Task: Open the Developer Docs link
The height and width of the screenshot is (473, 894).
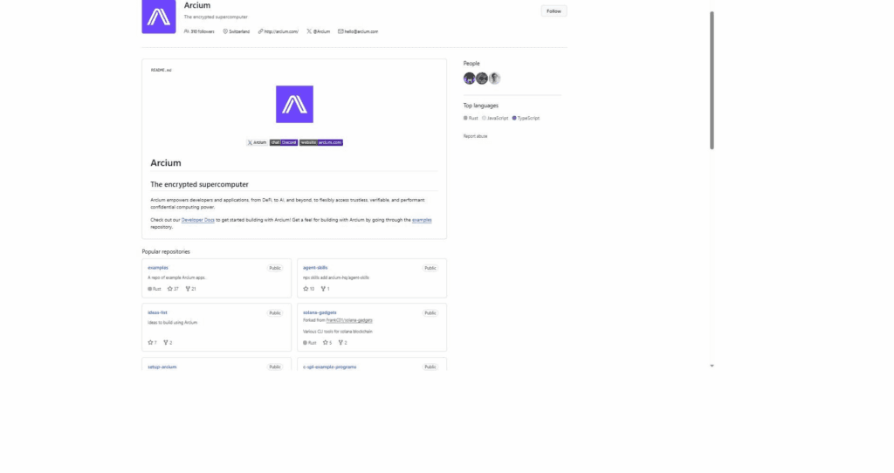Action: 198,219
